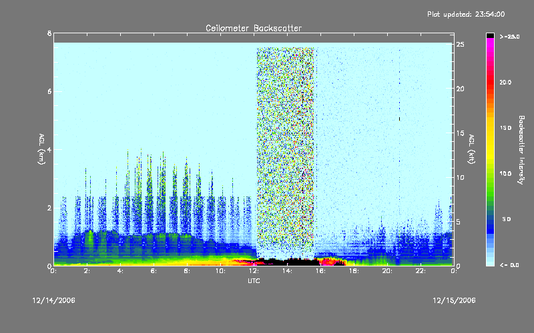Viewport: 534px width, 333px height.
Task: Click the isolated black dot near 5 km at 21 UTC
Action: 399,119
